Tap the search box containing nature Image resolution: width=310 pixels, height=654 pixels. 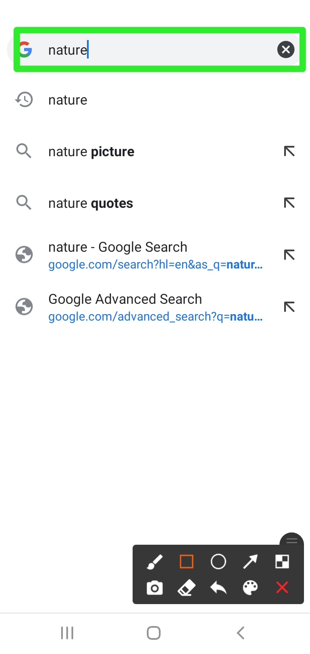[x=159, y=50]
